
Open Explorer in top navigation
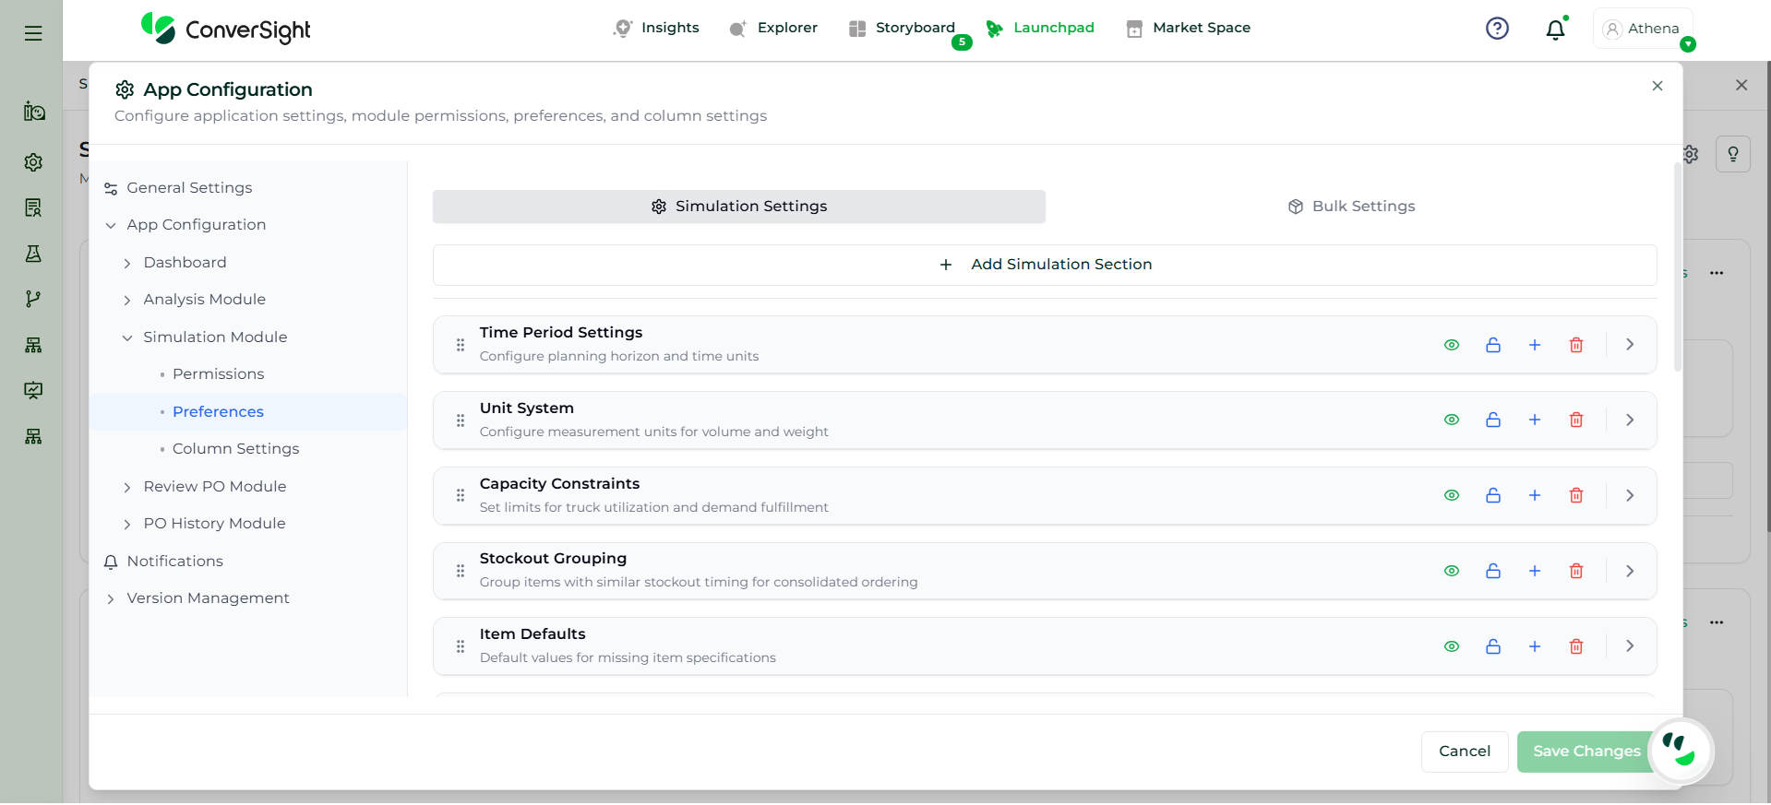773,28
